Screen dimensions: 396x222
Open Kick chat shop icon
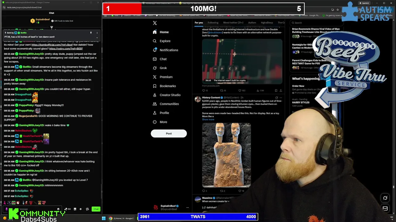[x=75, y=209]
